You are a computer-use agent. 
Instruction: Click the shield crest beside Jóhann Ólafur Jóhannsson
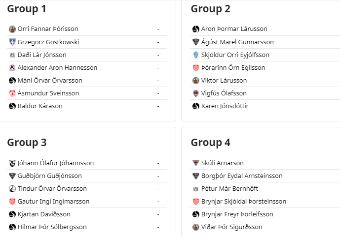click(12, 163)
